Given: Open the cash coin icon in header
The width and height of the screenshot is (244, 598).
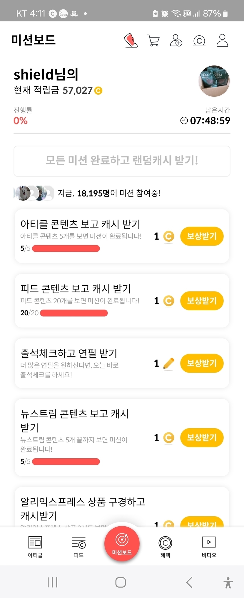Looking at the screenshot, I should click(x=199, y=40).
